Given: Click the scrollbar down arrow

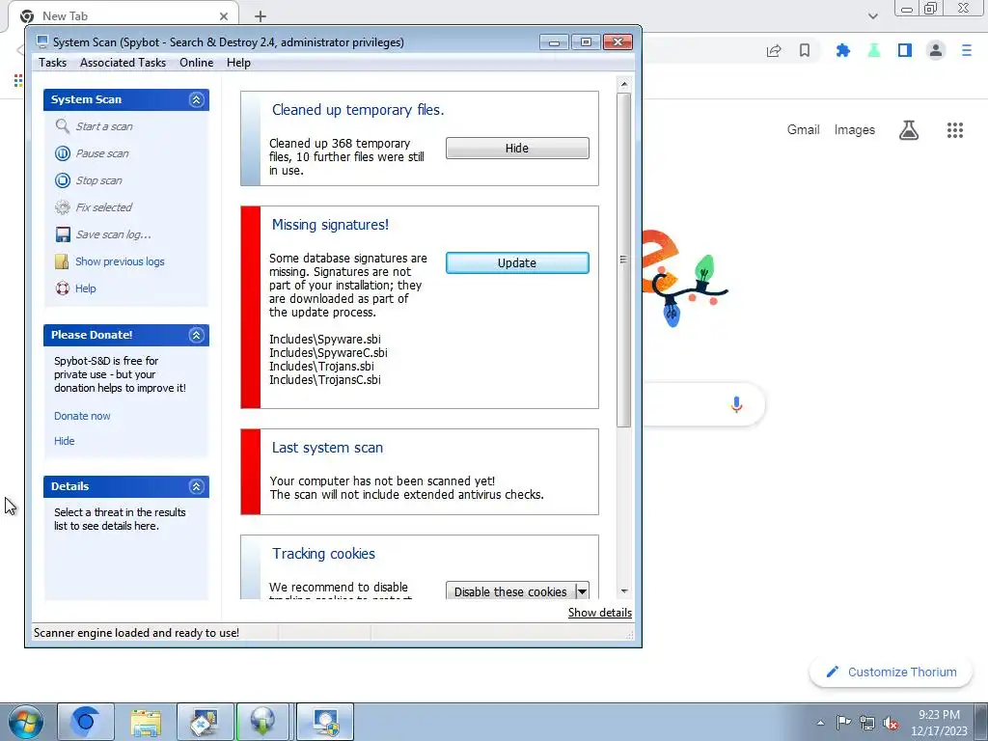Looking at the screenshot, I should click(x=624, y=591).
